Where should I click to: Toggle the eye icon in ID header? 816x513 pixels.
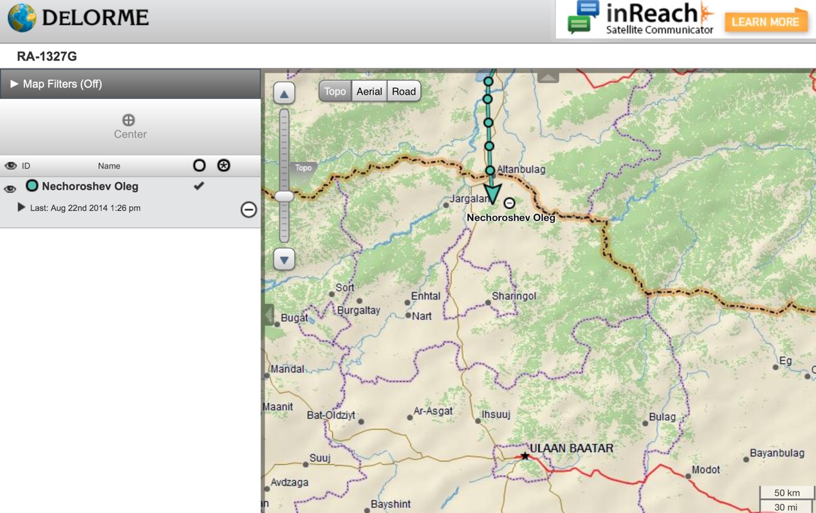coord(10,166)
